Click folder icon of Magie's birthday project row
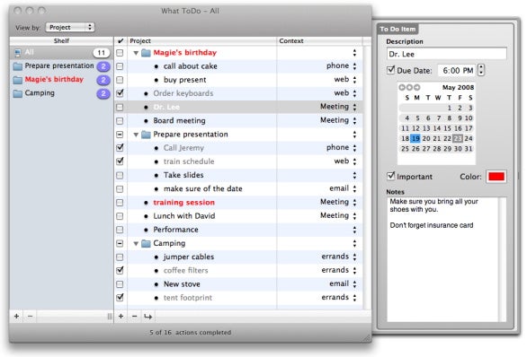 (146, 53)
